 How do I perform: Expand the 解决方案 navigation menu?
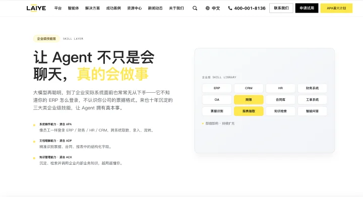click(x=92, y=8)
